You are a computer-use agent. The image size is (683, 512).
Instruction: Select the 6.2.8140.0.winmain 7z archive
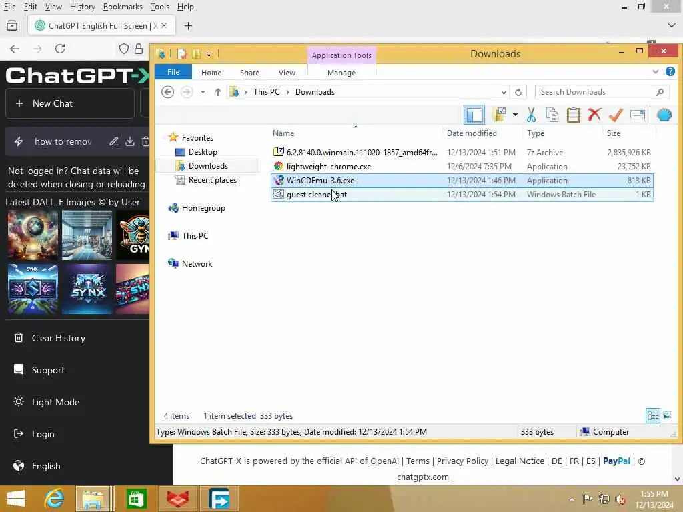[x=462, y=153]
